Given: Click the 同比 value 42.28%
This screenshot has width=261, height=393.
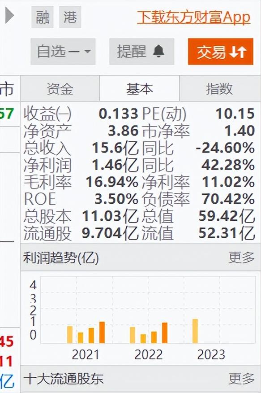Looking at the screenshot, I should pyautogui.click(x=228, y=165).
